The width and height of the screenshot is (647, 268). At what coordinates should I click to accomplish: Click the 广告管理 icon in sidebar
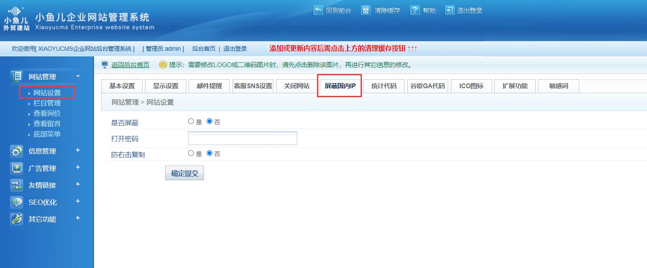[x=17, y=168]
